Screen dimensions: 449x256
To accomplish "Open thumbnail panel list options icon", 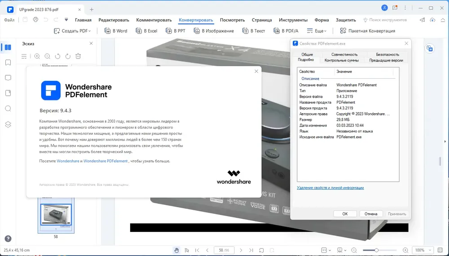I will pyautogui.click(x=24, y=56).
